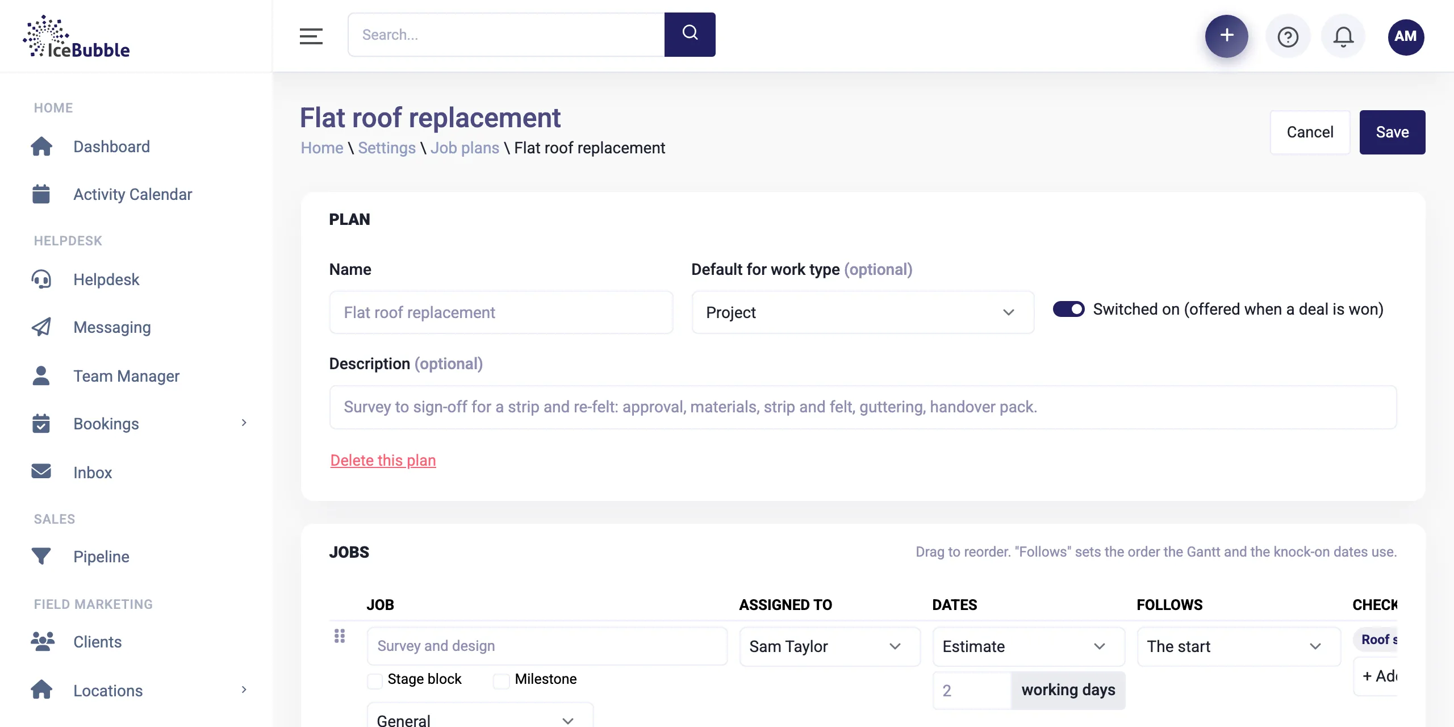Open the The start follows dropdown
This screenshot has width=1454, height=727.
1239,646
